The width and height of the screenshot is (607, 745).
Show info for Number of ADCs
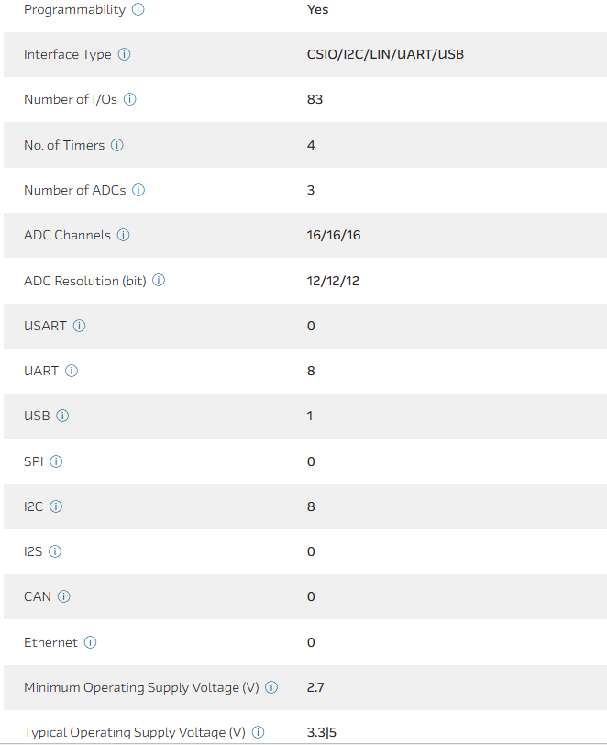[138, 190]
